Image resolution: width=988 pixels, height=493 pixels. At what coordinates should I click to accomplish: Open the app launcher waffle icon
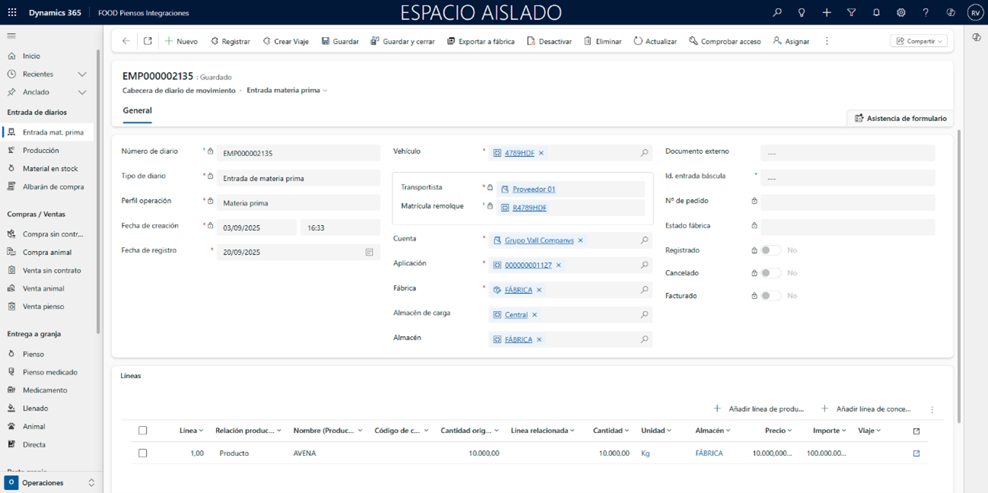12,13
